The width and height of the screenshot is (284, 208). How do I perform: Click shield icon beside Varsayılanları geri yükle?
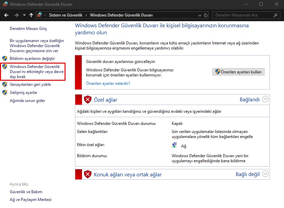click(5, 84)
